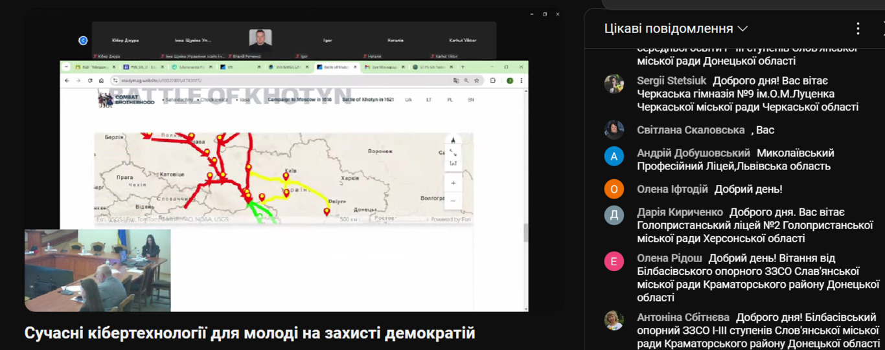The image size is (885, 350).
Task: Open the green browser profile avatar
Action: tap(510, 80)
